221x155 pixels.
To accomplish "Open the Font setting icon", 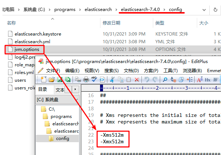I will pyautogui.click(x=200, y=80).
